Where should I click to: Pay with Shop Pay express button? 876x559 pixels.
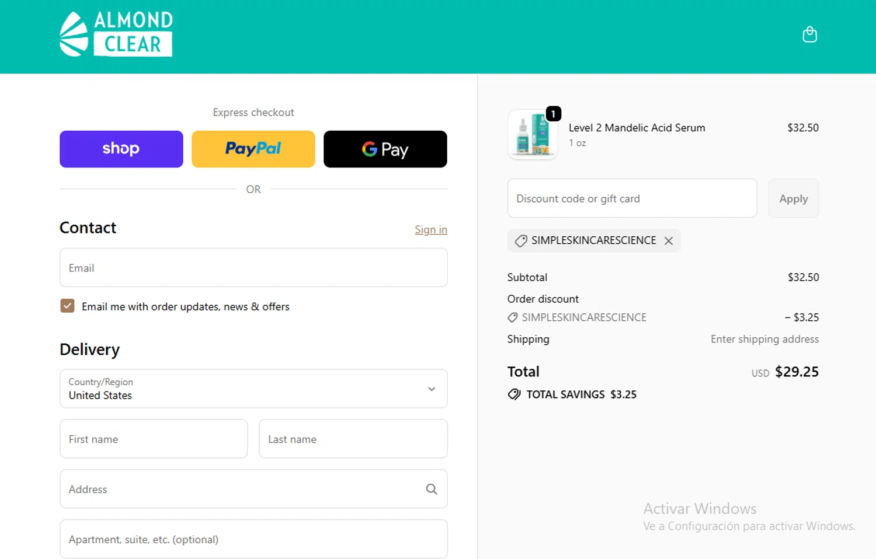pos(121,149)
